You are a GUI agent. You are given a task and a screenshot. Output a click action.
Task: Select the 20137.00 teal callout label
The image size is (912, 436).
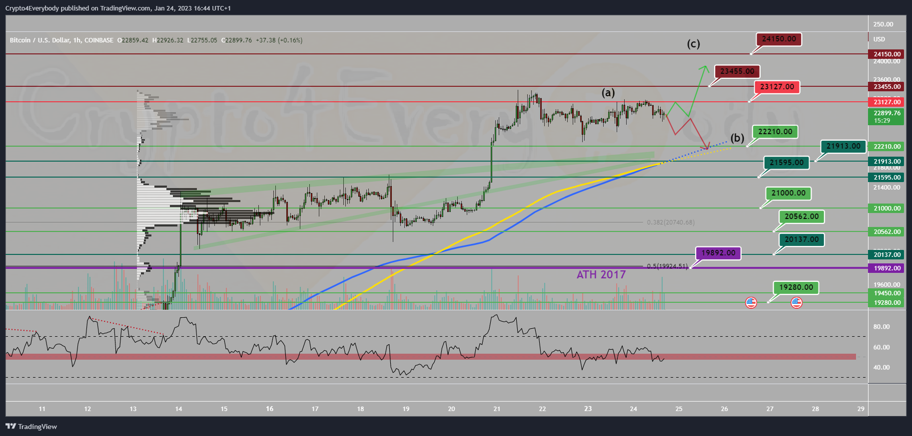coord(802,239)
